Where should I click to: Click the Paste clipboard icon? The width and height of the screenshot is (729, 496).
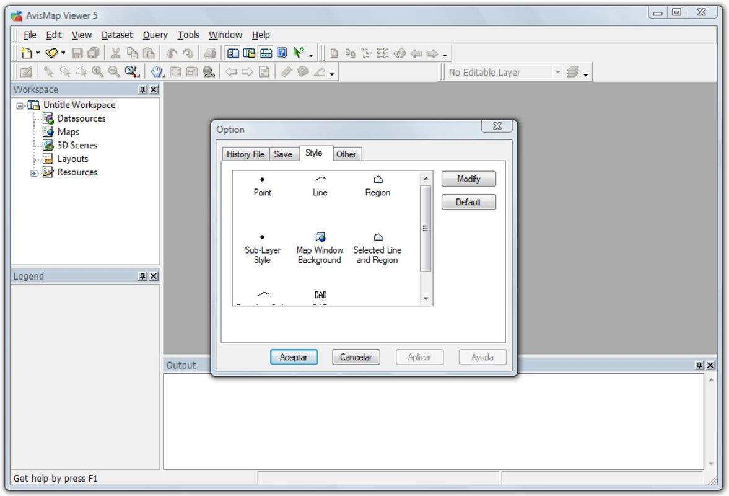[x=149, y=53]
